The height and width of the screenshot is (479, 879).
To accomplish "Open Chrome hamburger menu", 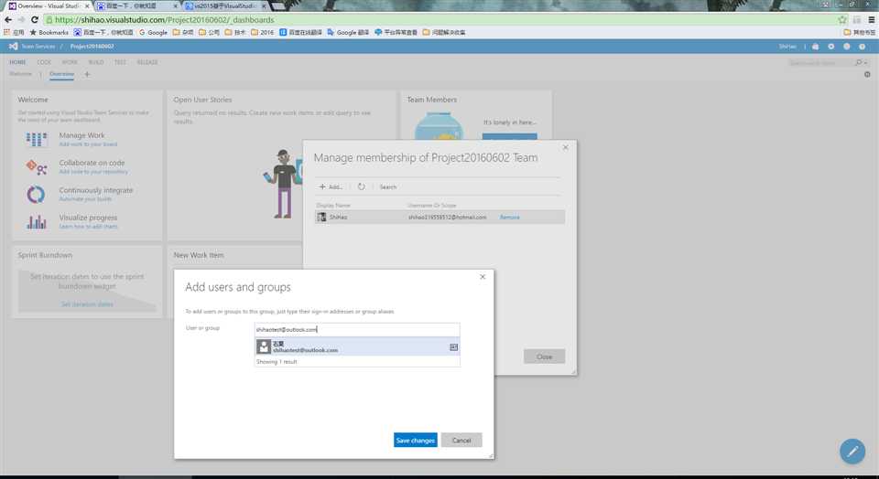I will click(x=871, y=19).
